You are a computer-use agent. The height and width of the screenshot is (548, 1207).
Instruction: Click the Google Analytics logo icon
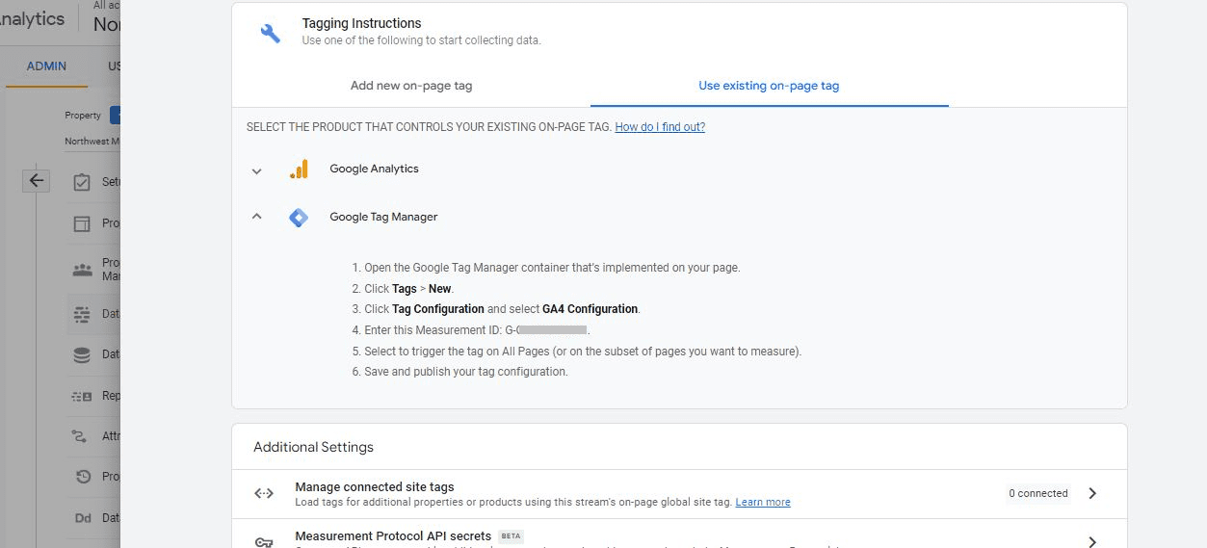[299, 170]
